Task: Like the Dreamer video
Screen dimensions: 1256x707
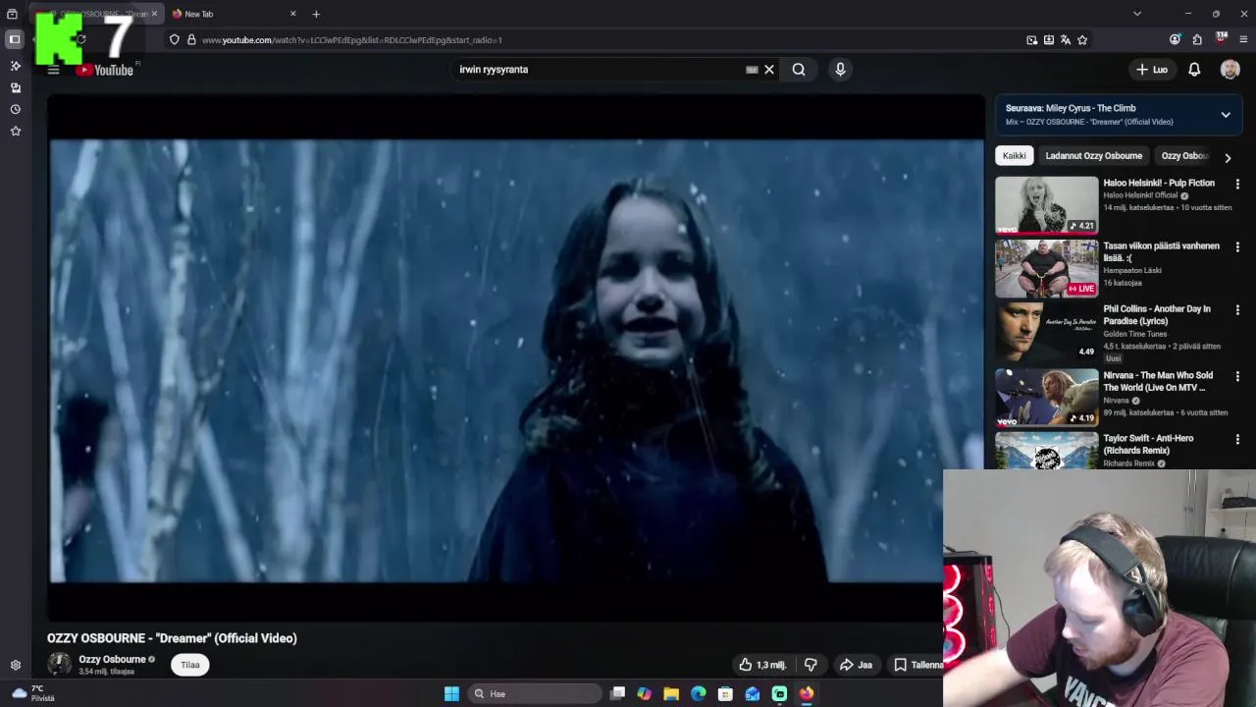Action: [762, 665]
